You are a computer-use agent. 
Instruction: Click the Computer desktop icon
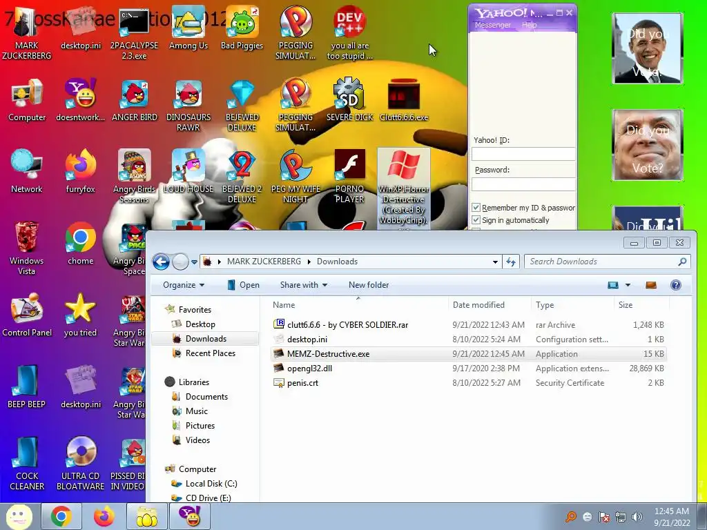pos(27,100)
